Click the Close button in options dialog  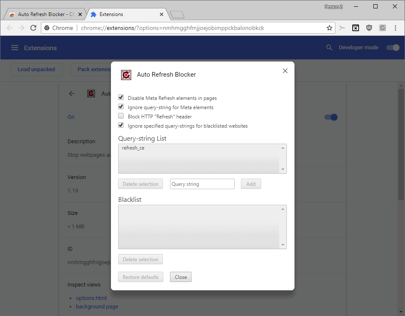tap(181, 277)
